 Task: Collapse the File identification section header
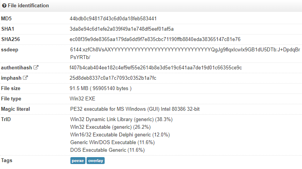click(x=28, y=6)
